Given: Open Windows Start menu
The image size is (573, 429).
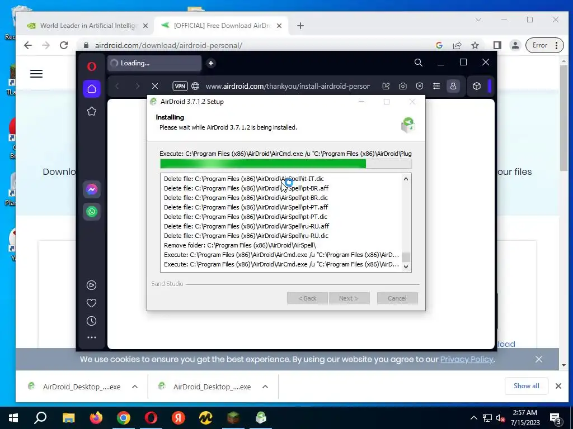Looking at the screenshot, I should (13, 418).
